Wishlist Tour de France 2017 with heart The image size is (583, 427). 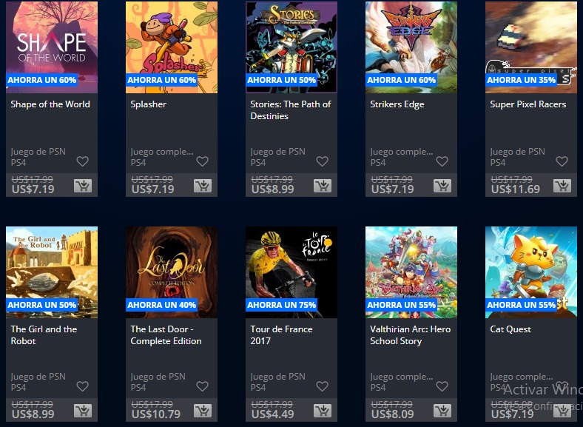(x=322, y=386)
